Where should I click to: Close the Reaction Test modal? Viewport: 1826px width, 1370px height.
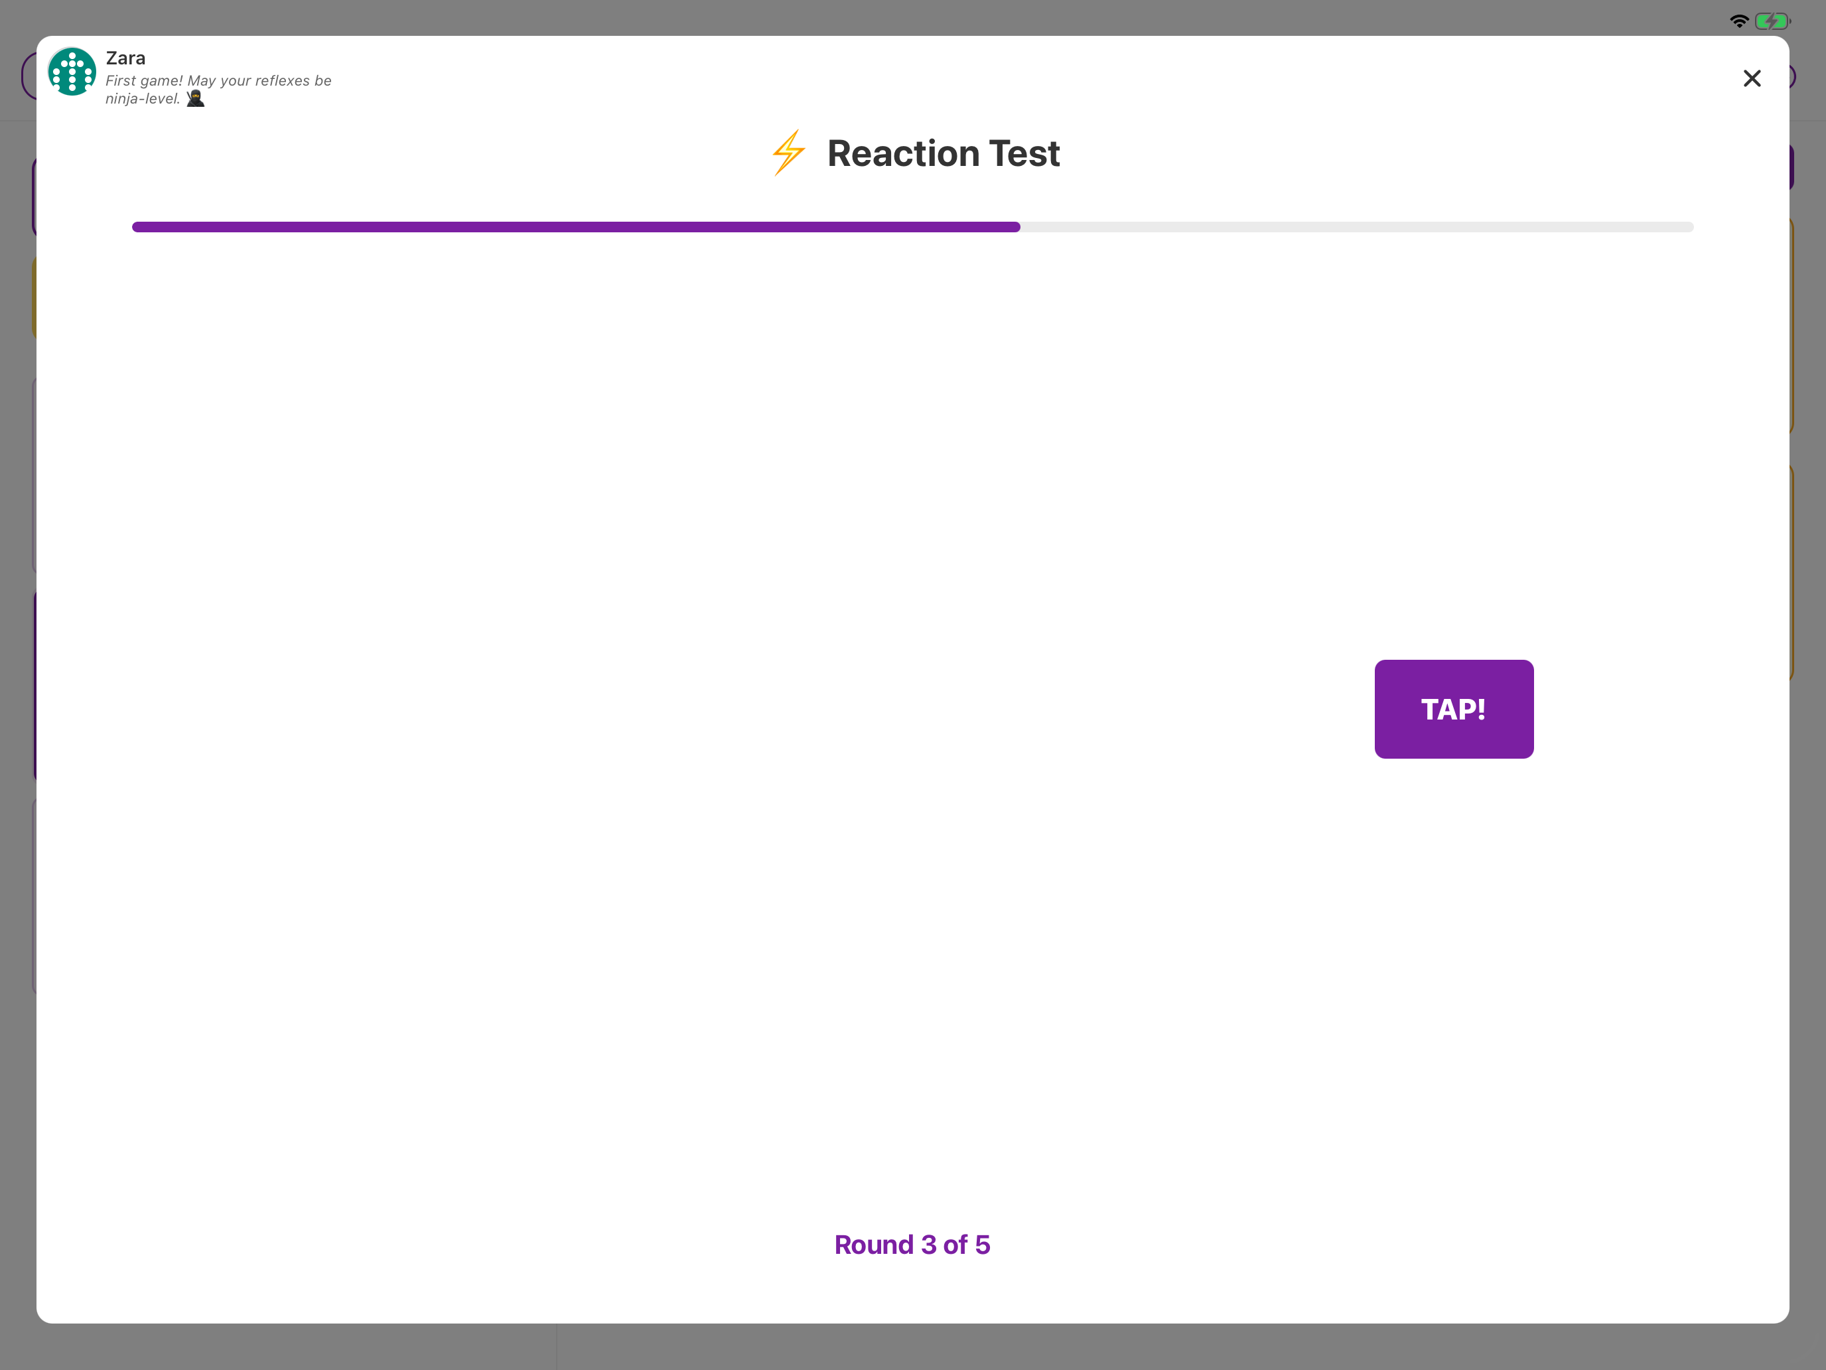1752,78
